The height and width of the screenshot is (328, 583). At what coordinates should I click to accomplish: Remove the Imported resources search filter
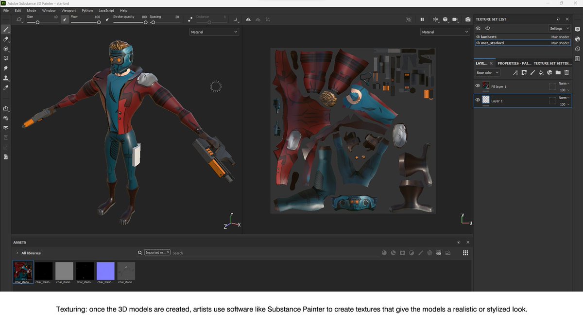[x=168, y=253]
